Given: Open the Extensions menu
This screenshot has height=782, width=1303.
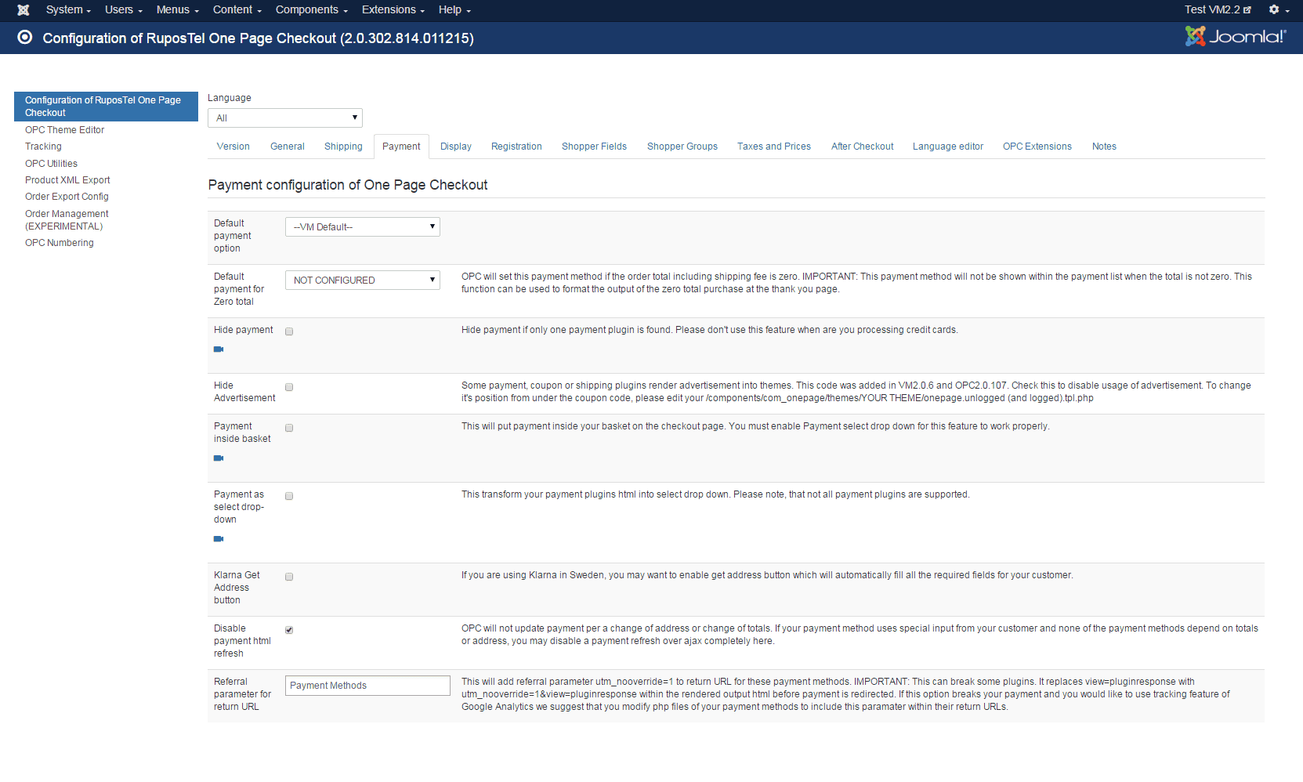Looking at the screenshot, I should (x=393, y=10).
